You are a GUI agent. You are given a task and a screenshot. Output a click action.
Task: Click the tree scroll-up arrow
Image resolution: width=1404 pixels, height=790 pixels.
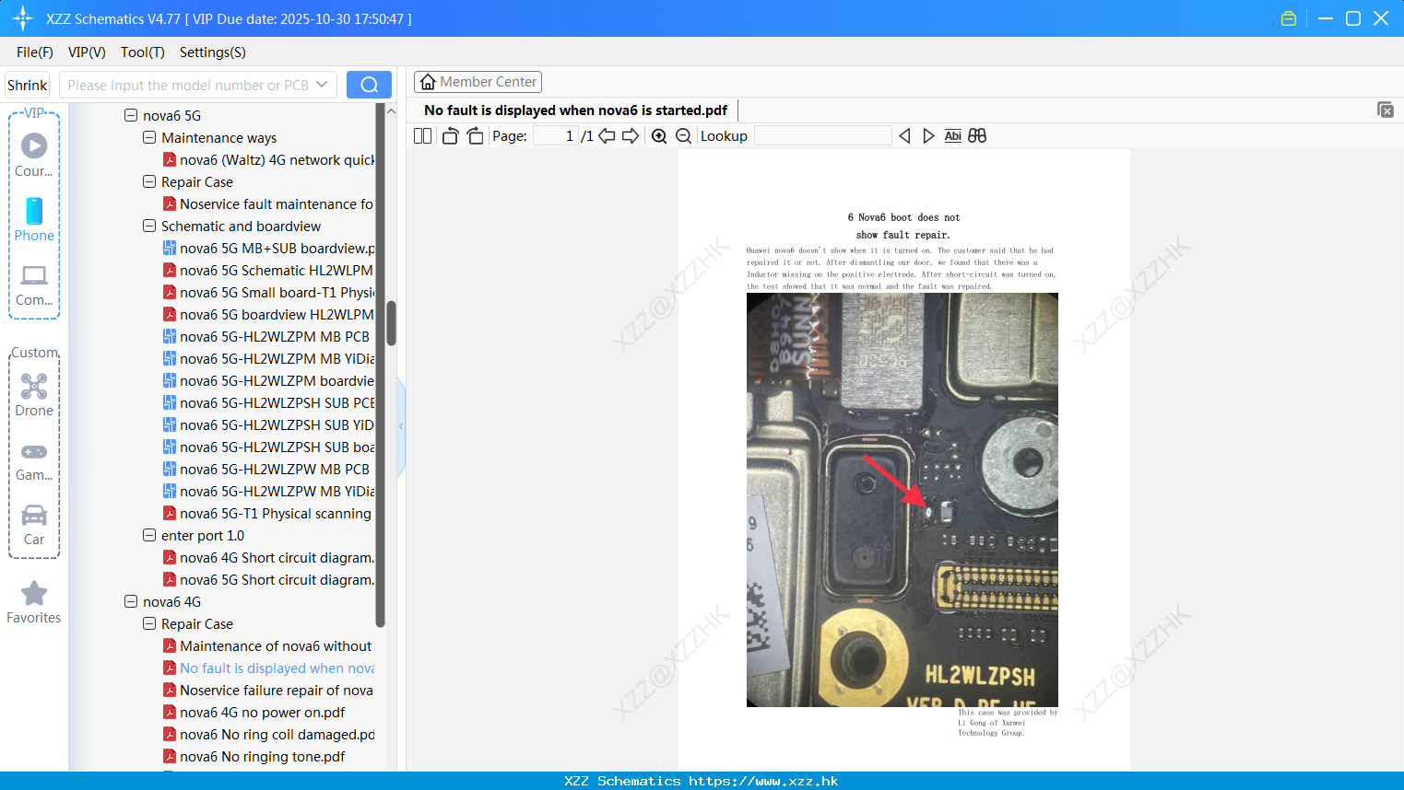coord(391,111)
